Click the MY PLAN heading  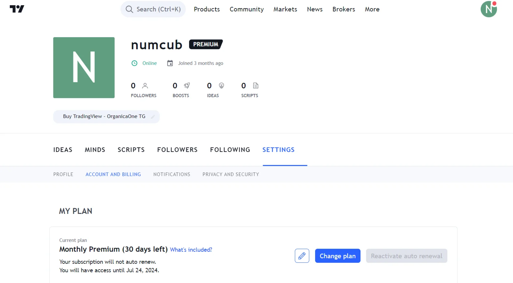click(75, 211)
